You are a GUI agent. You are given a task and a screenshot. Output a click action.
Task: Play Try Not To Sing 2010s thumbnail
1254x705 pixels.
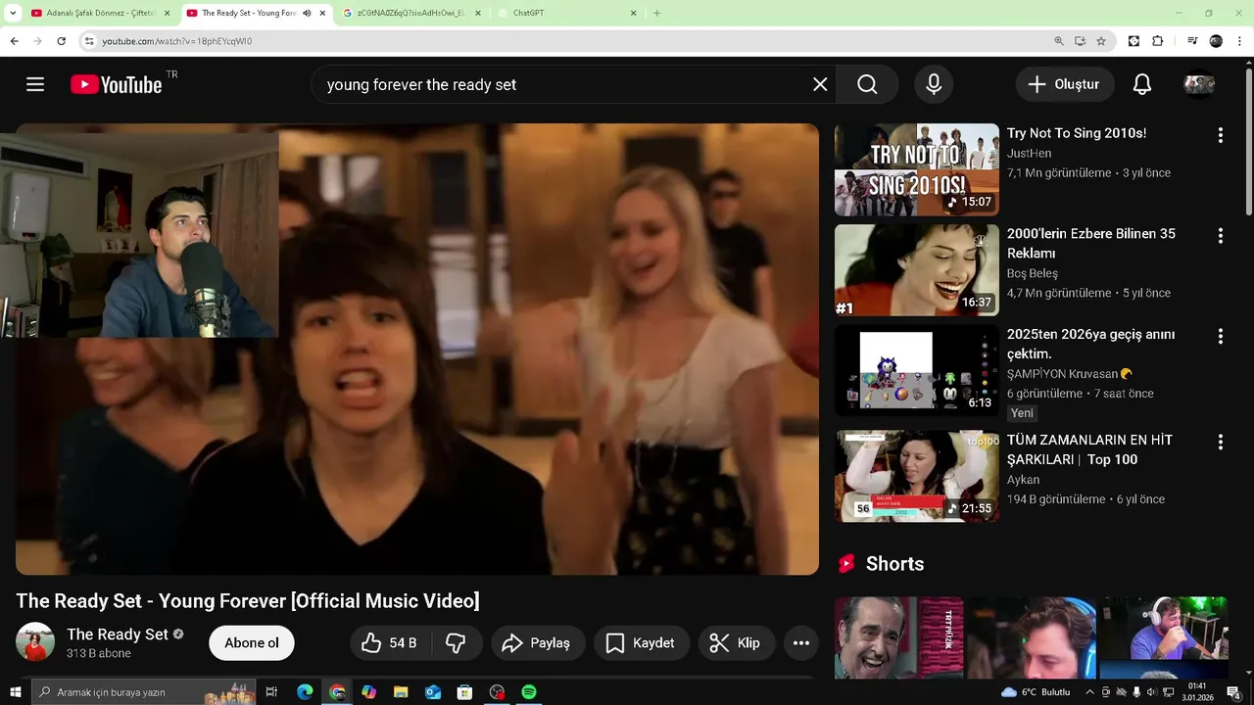pos(917,169)
